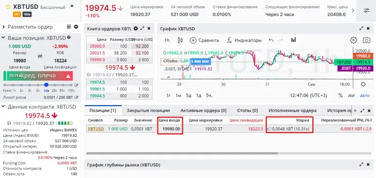
Task: Open order book settings gear
Action: 135,29
